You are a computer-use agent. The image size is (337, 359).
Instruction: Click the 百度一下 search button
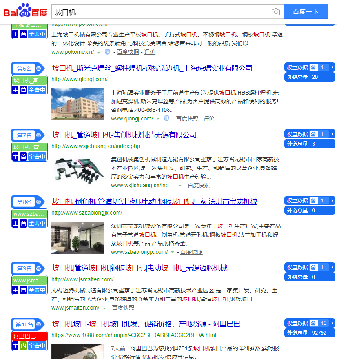[306, 11]
